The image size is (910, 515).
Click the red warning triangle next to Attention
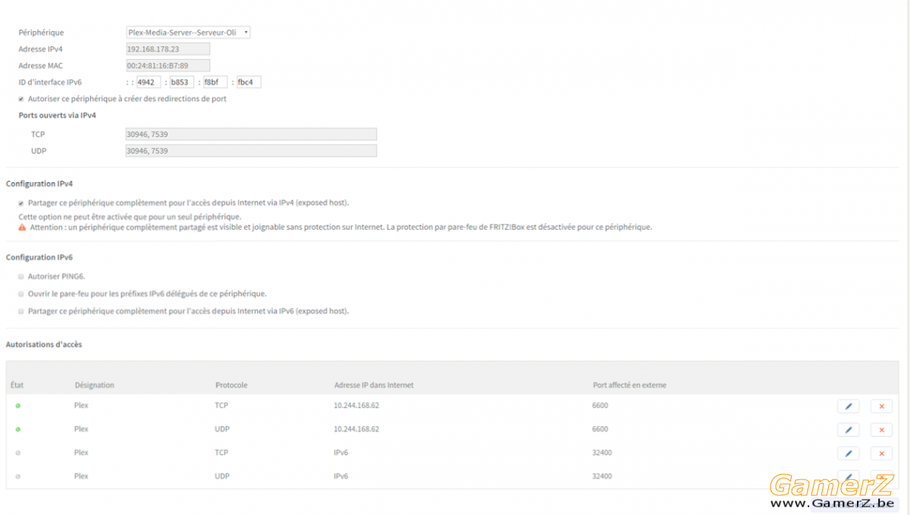tap(22, 227)
